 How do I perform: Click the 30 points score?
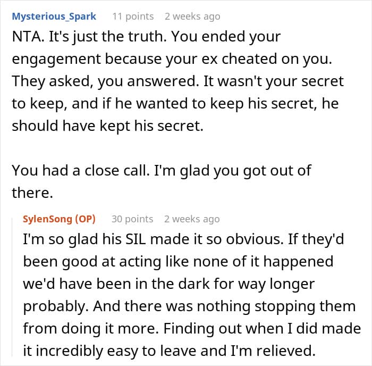(132, 219)
